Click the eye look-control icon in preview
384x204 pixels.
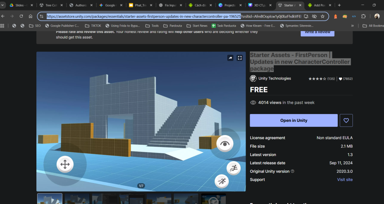click(225, 143)
